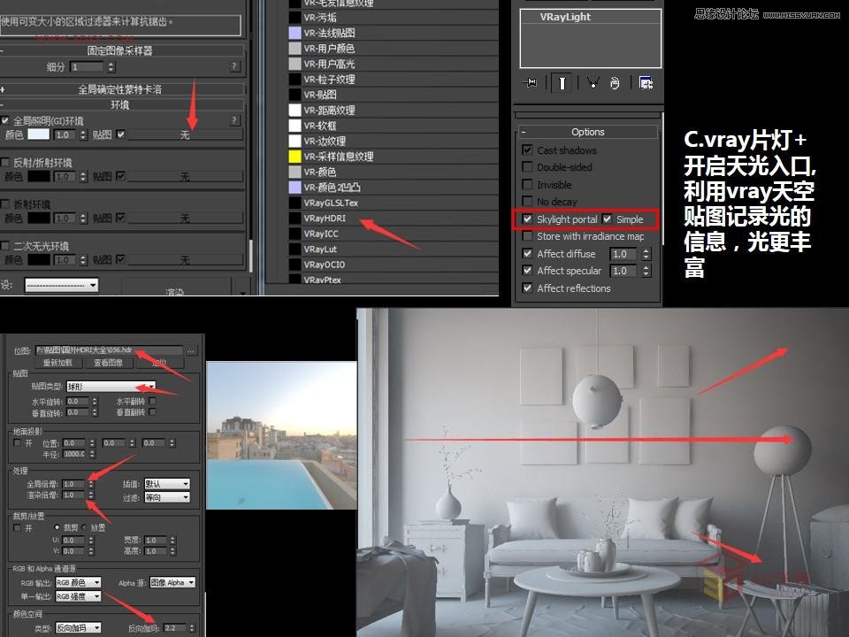The image size is (849, 637).
Task: Check the Invisible option
Action: coord(528,185)
